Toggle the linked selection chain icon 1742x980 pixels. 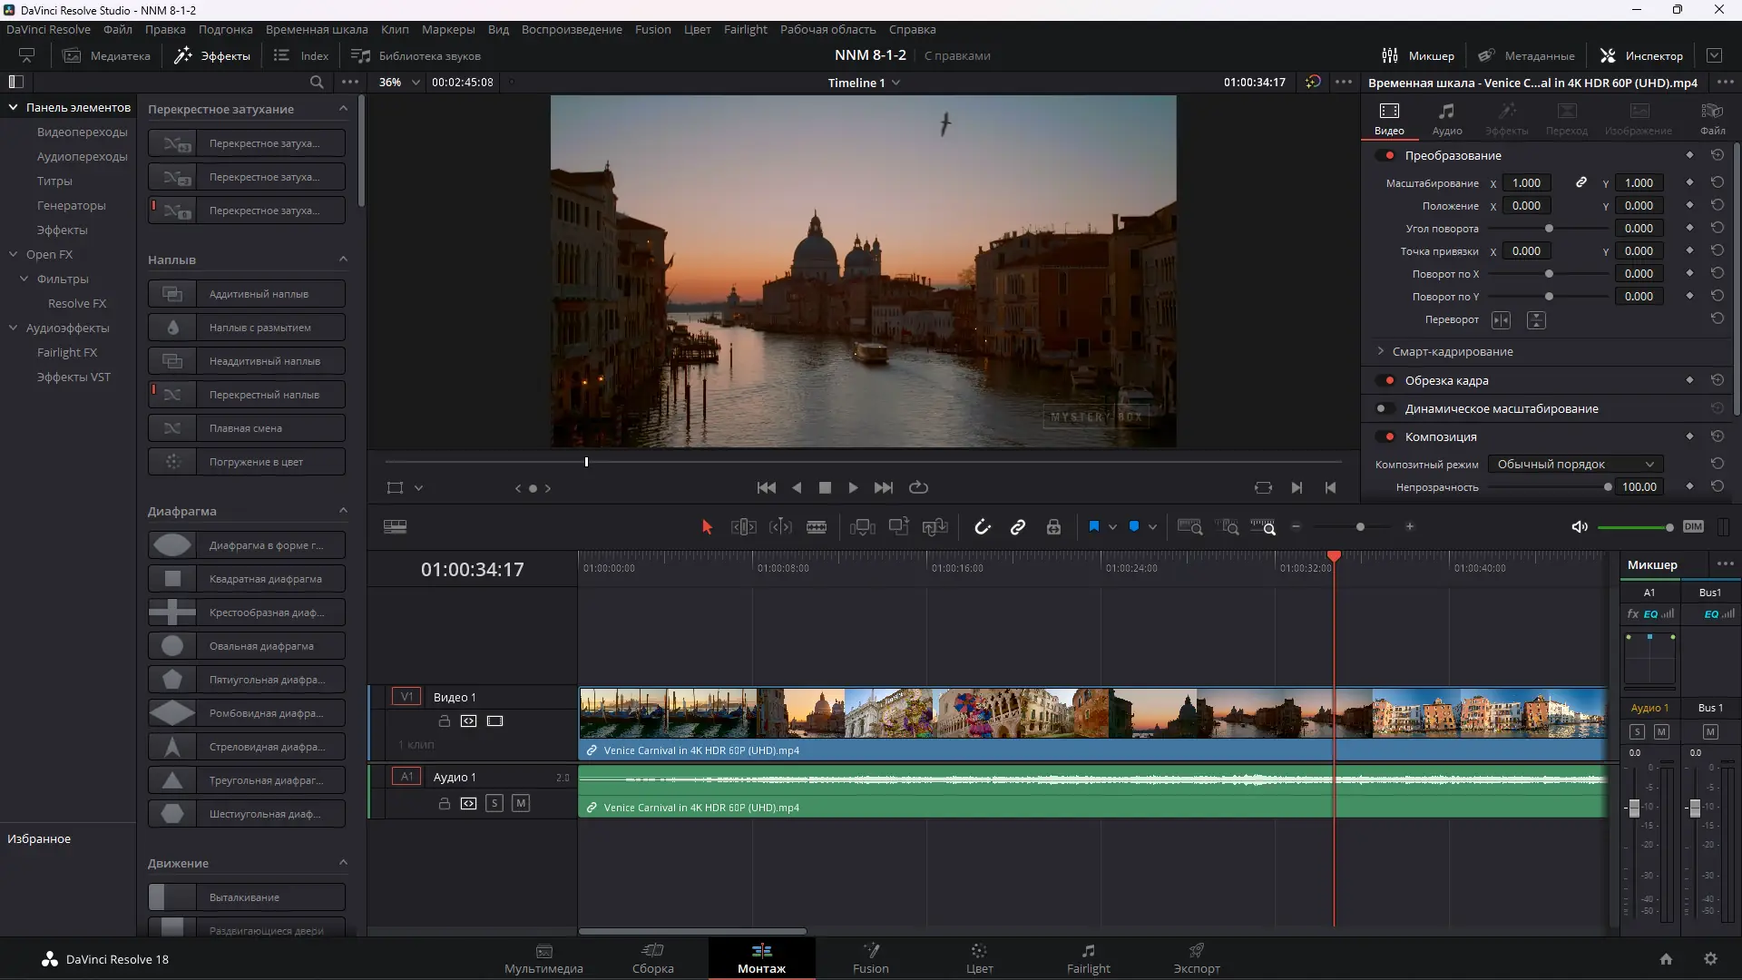click(x=1018, y=527)
